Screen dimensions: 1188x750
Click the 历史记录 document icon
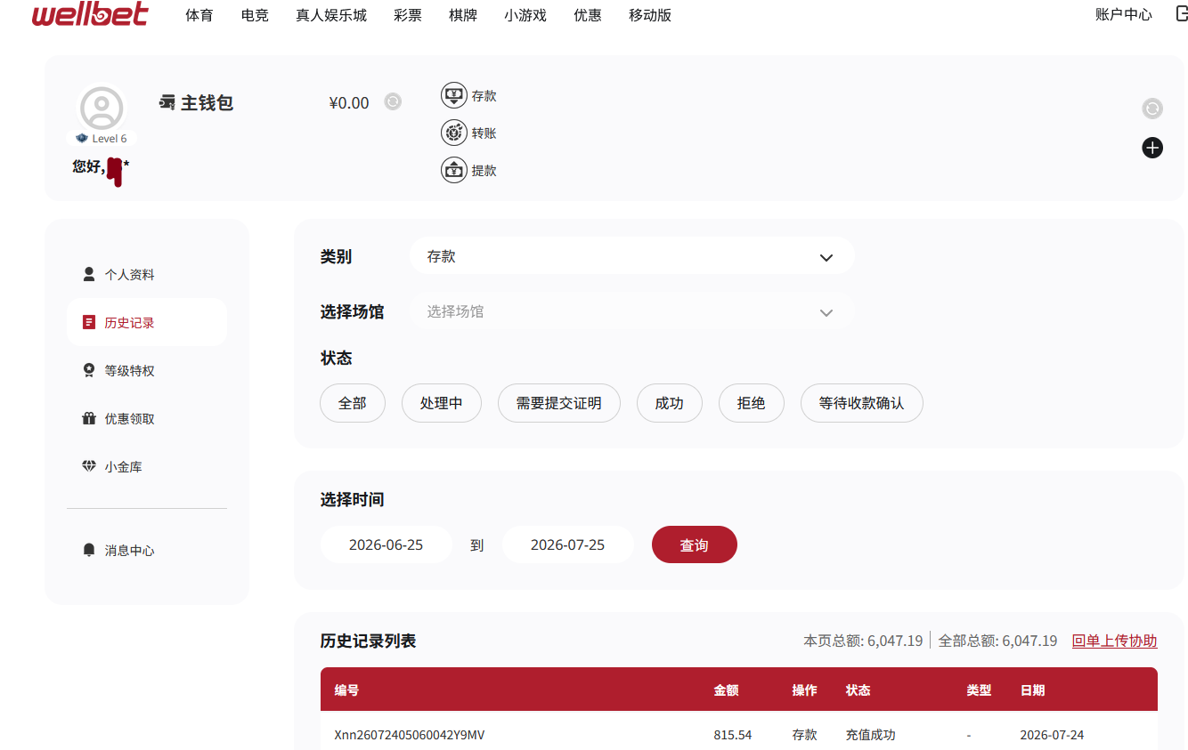click(89, 322)
